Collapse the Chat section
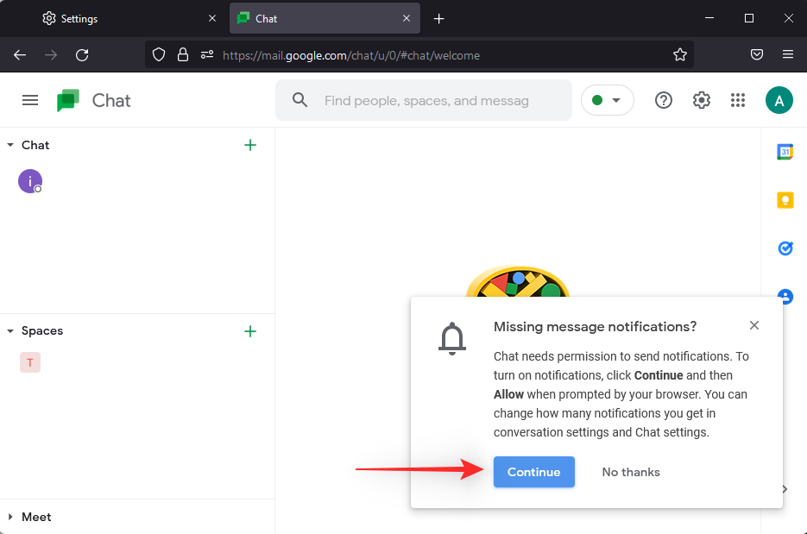Screen dimensions: 807x534 (x=10, y=146)
